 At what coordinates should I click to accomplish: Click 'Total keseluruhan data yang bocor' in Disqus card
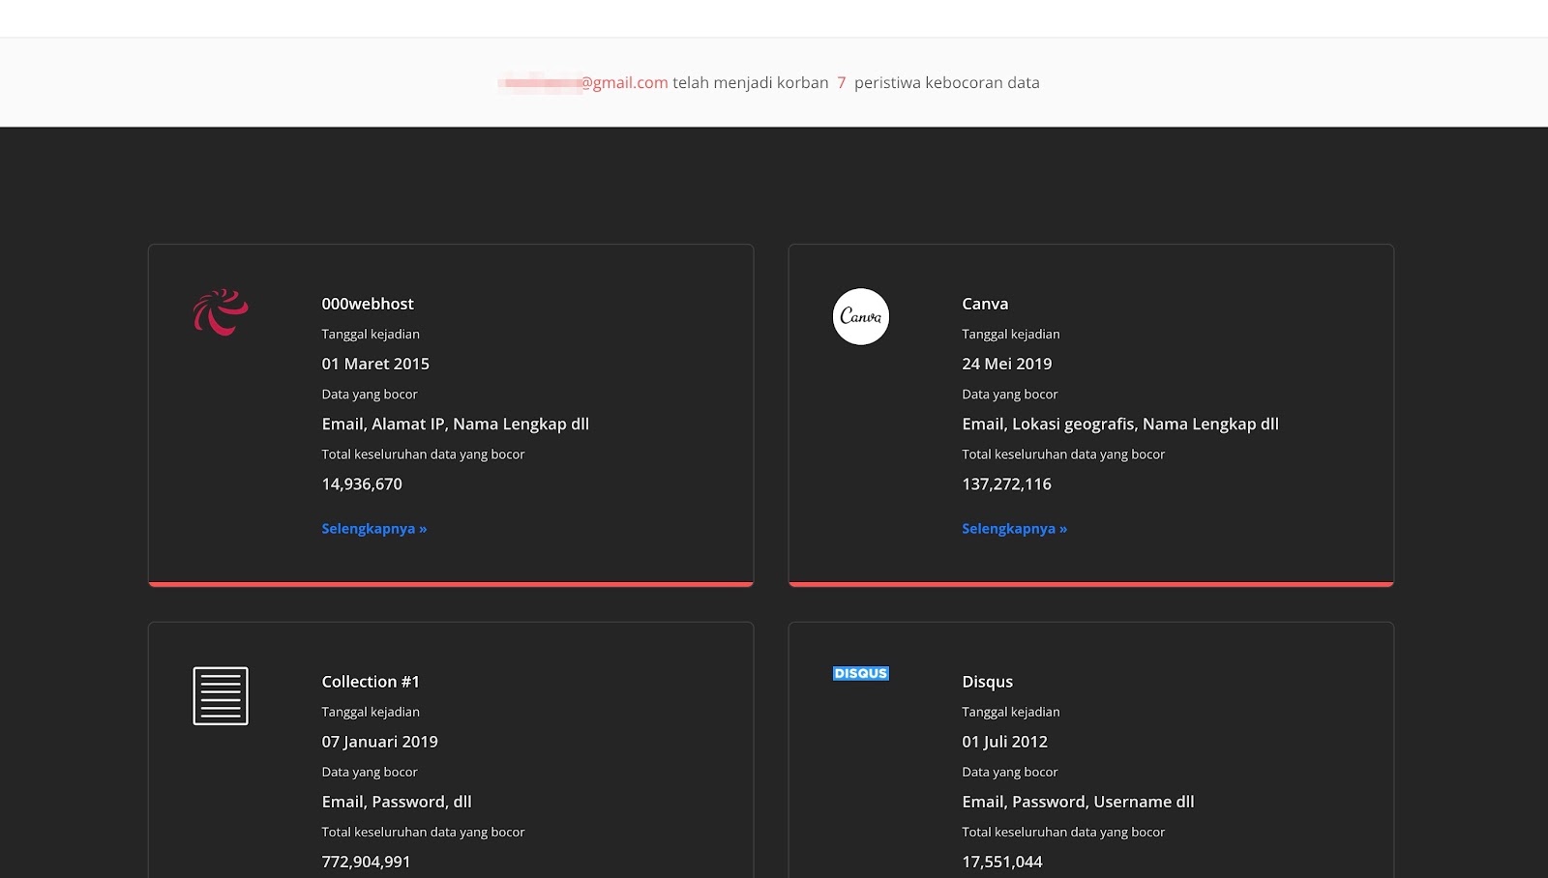1063,832
